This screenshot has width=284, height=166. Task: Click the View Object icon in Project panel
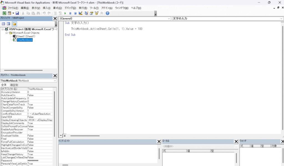[x=8, y=24]
